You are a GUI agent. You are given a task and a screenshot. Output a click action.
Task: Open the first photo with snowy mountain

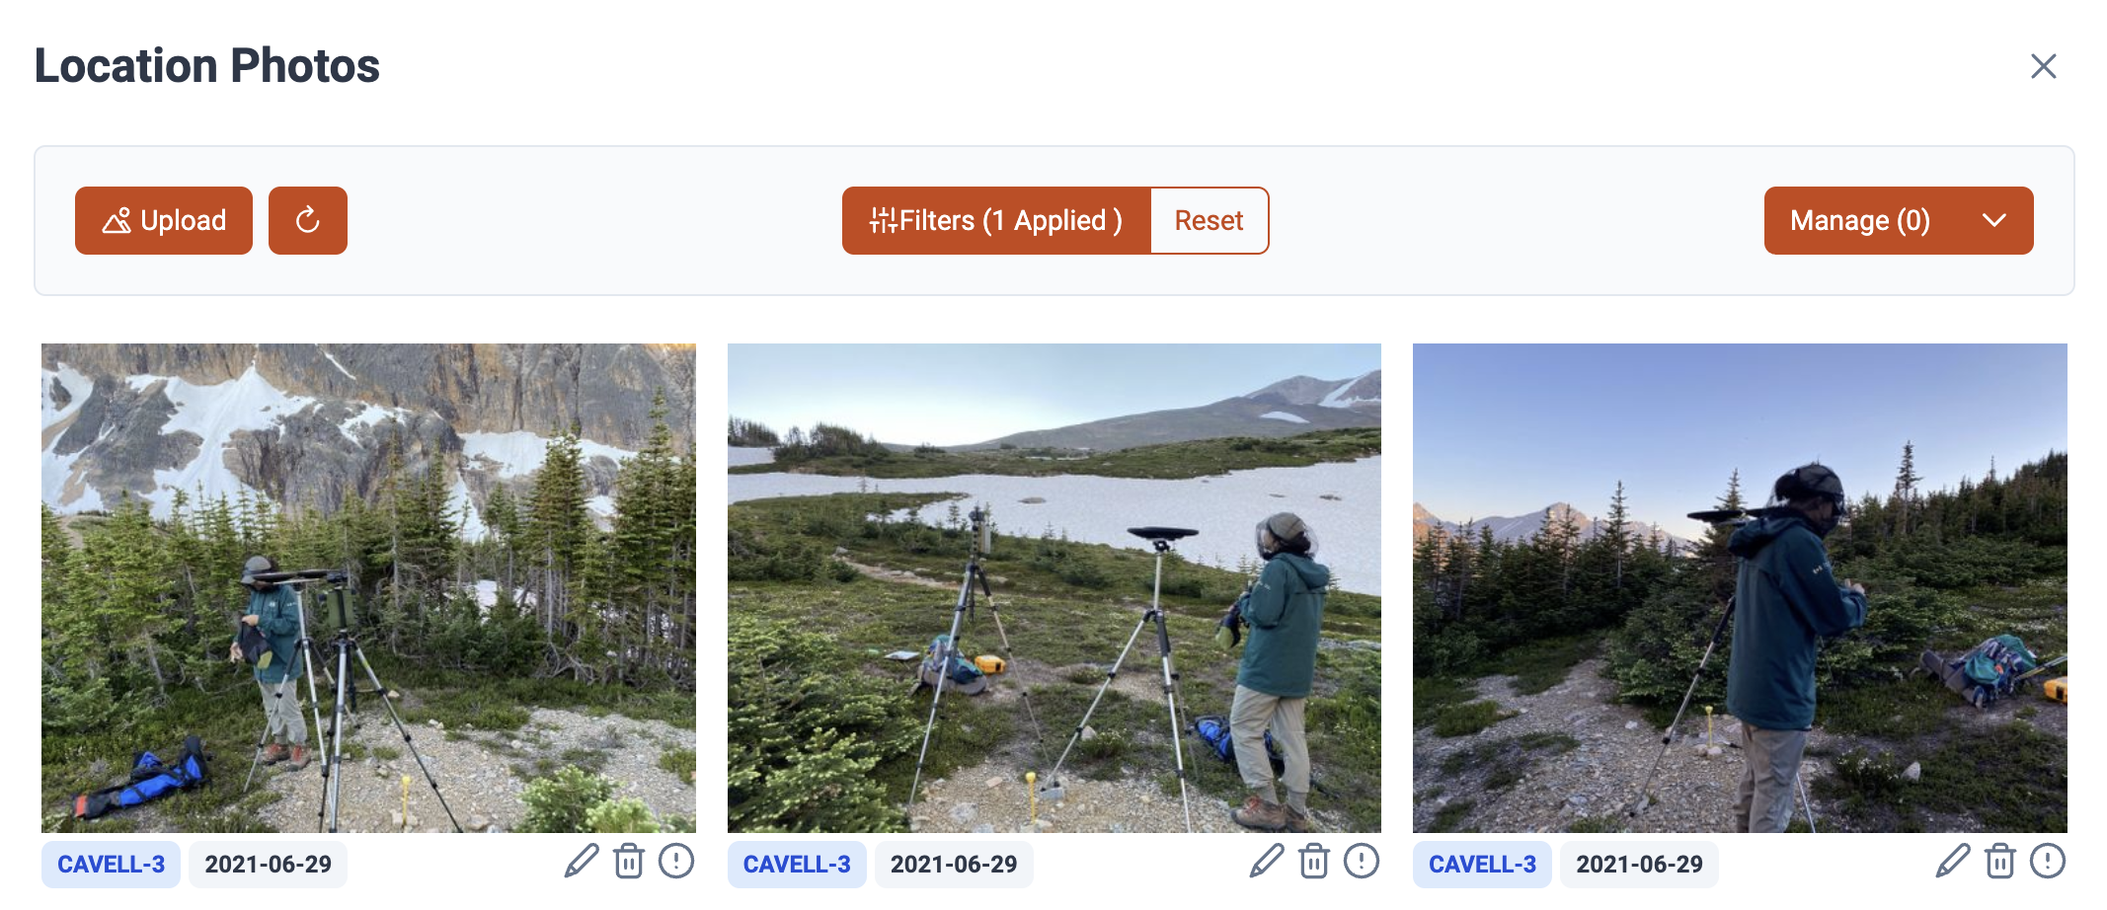point(368,587)
